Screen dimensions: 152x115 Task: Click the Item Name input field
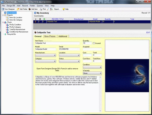point(58,43)
